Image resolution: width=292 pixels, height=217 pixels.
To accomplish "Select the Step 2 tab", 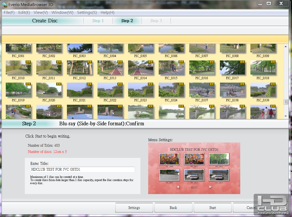I will [x=127, y=21].
